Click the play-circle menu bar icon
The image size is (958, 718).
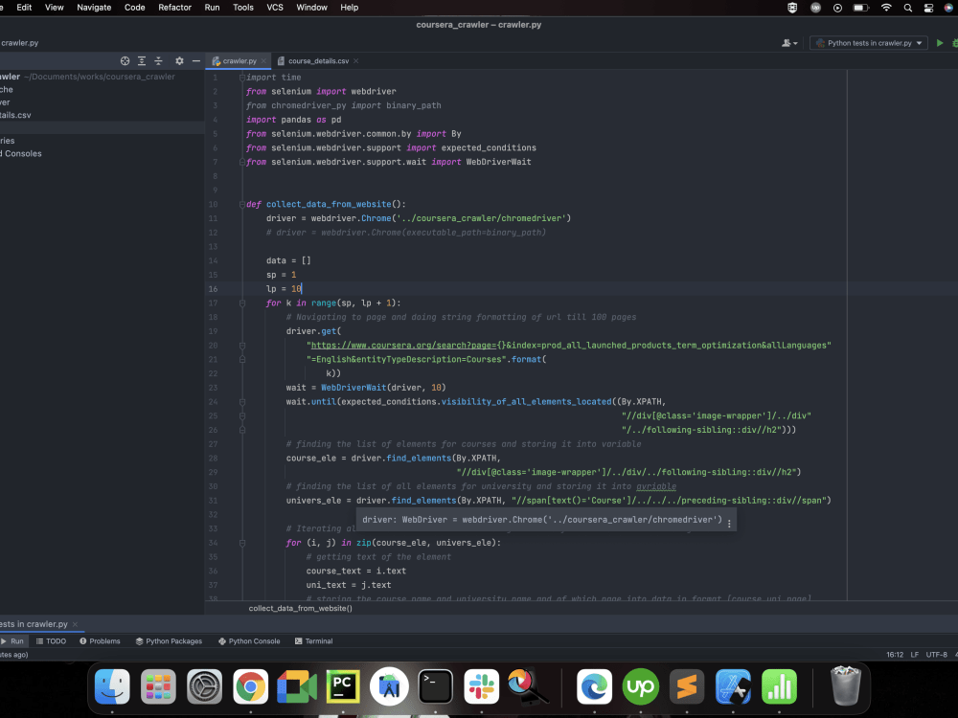tap(837, 8)
